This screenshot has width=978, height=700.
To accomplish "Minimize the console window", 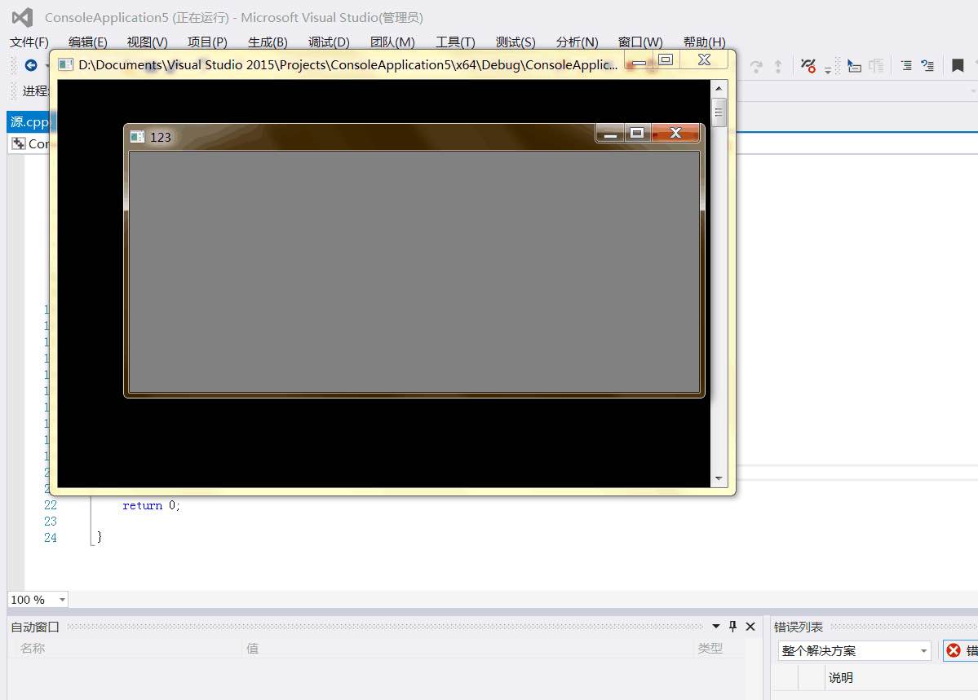I will pyautogui.click(x=639, y=61).
